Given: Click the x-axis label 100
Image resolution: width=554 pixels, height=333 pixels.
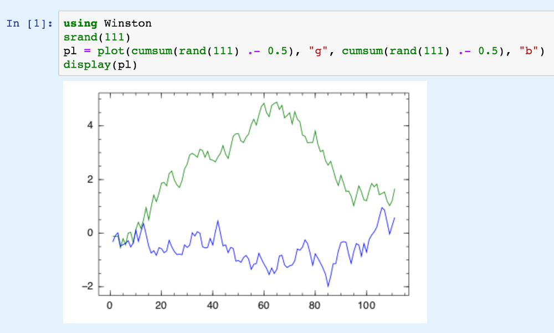Looking at the screenshot, I should coord(366,305).
